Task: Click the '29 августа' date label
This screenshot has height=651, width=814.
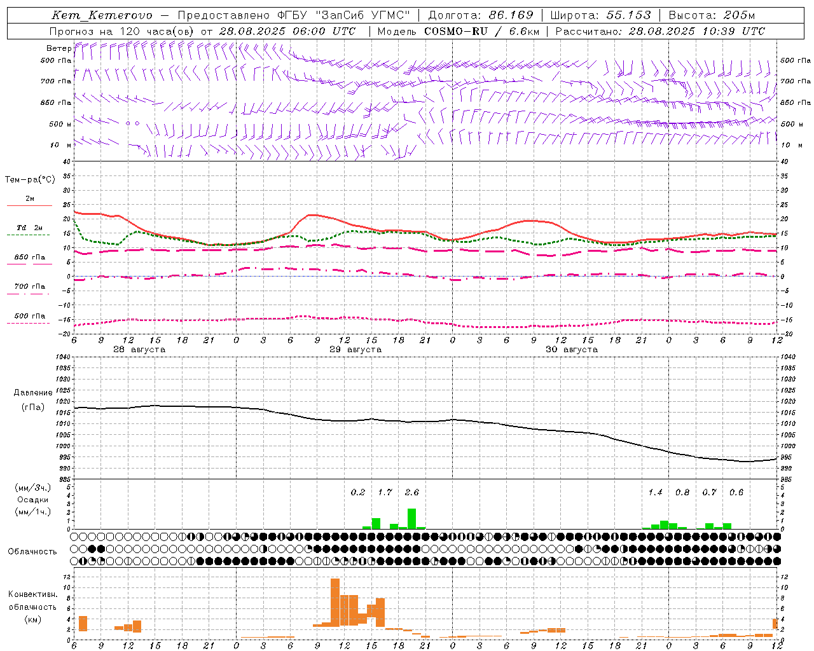Action: pos(355,350)
